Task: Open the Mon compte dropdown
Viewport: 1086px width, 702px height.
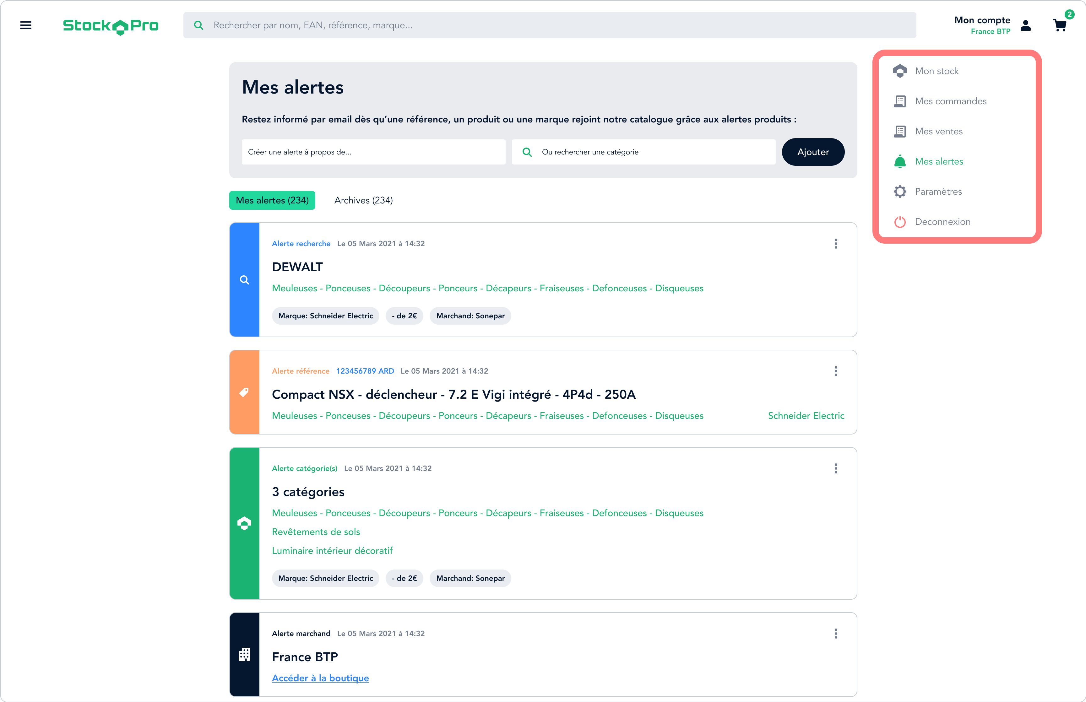Action: pos(982,20)
